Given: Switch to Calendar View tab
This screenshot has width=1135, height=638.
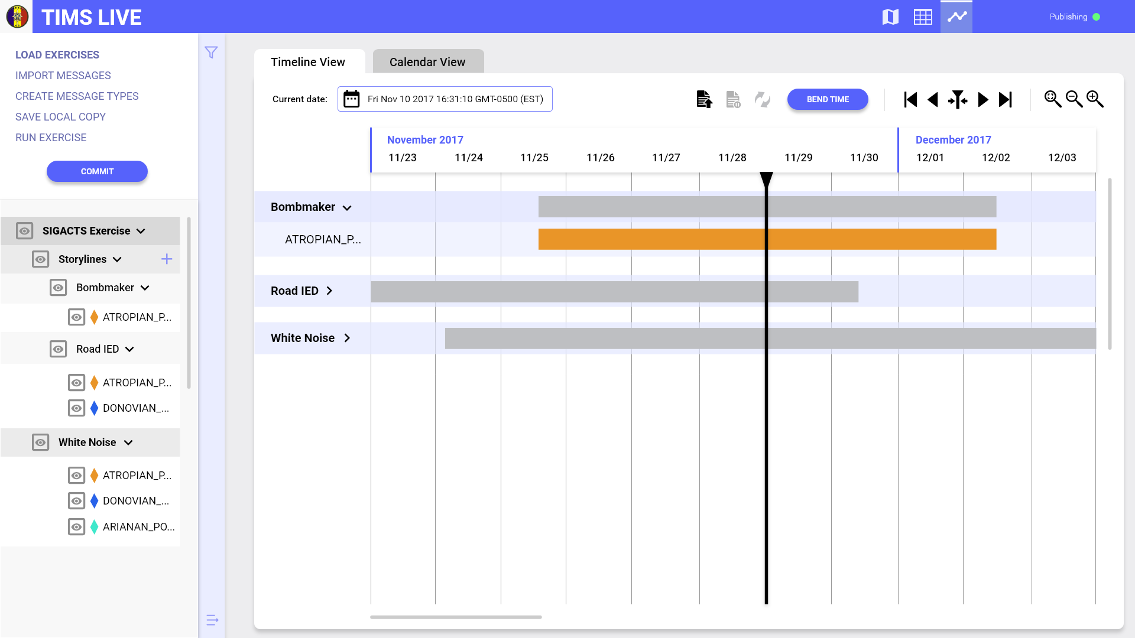Looking at the screenshot, I should coord(427,61).
